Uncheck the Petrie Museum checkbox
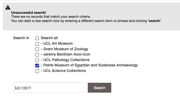Viewport: 180px width, 96px height. click(x=37, y=66)
